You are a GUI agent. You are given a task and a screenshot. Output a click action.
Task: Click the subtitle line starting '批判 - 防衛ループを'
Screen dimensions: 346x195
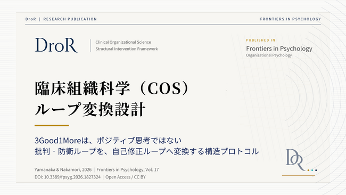click(x=147, y=151)
